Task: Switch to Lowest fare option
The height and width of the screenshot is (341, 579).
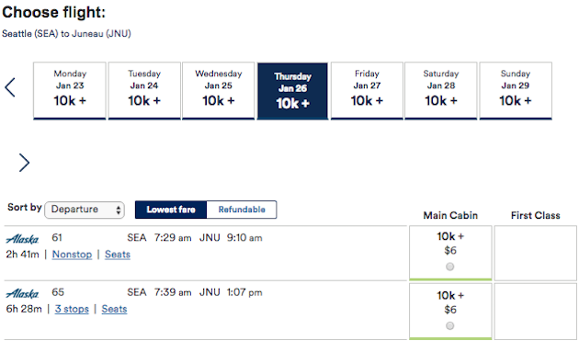Action: (171, 210)
